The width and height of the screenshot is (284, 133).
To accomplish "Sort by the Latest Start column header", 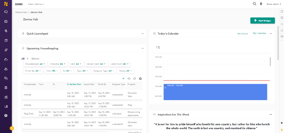I will click(89, 84).
